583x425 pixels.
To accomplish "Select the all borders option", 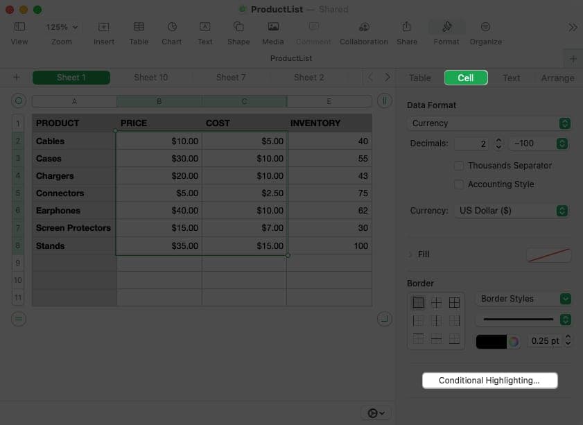I will pos(454,303).
